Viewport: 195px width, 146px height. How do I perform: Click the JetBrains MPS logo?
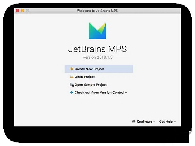coord(97,31)
